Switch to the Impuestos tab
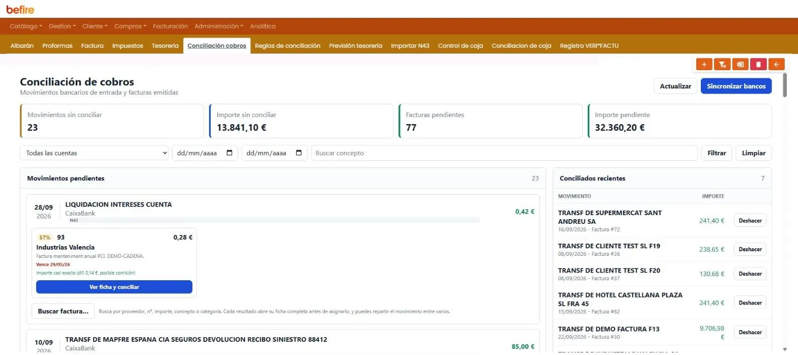Screen dimensions: 798x355 tap(128, 45)
